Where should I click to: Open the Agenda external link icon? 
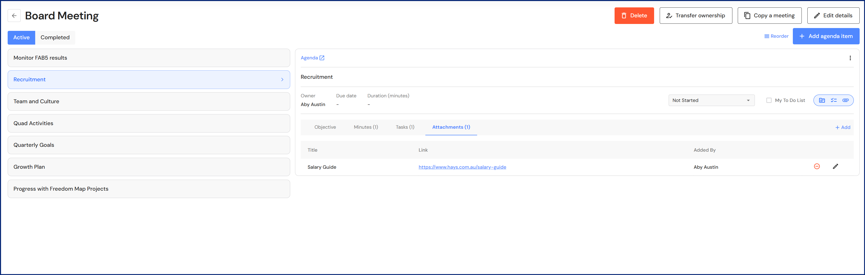coord(322,58)
